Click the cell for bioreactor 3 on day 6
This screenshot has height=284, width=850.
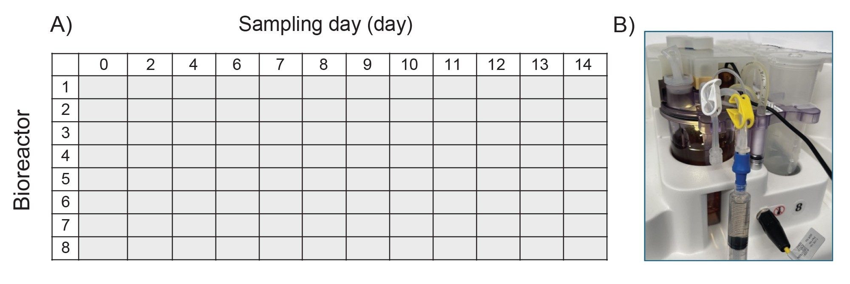[x=237, y=133]
